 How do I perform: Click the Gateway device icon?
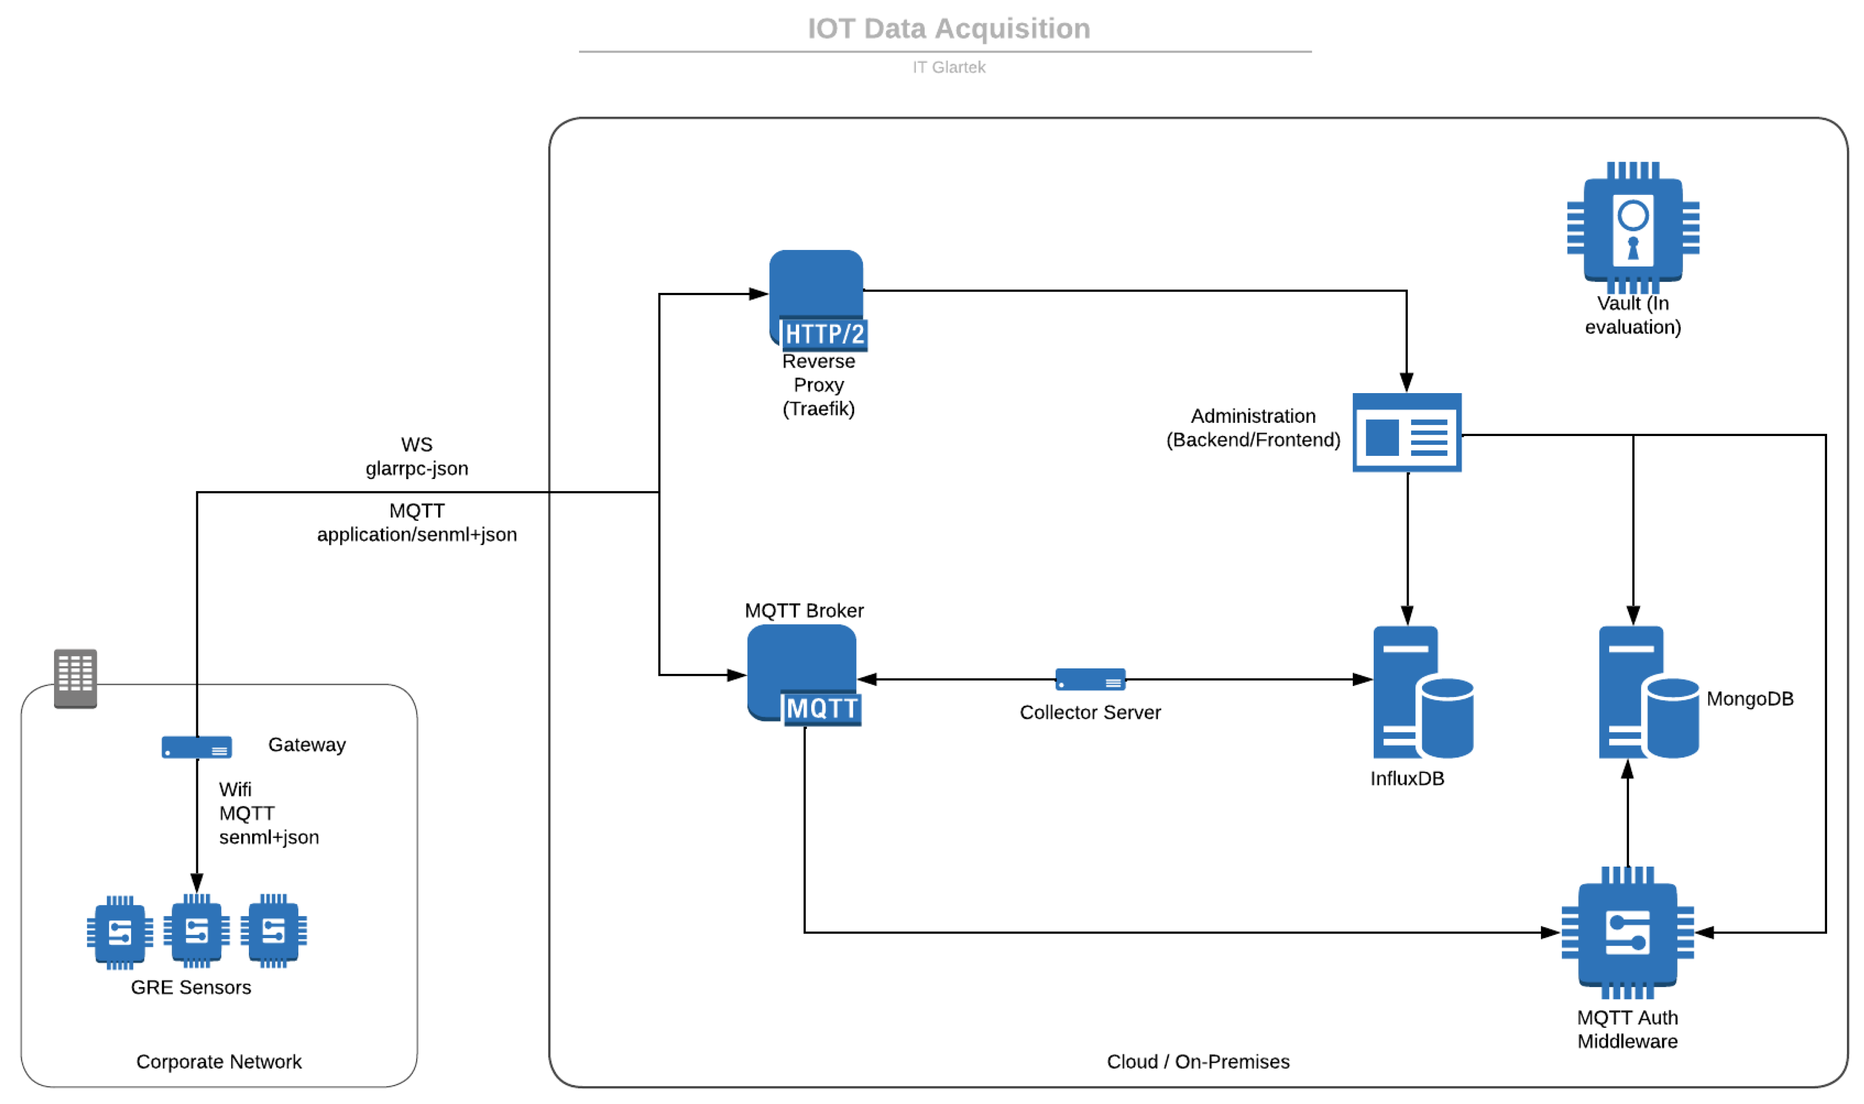tap(196, 747)
